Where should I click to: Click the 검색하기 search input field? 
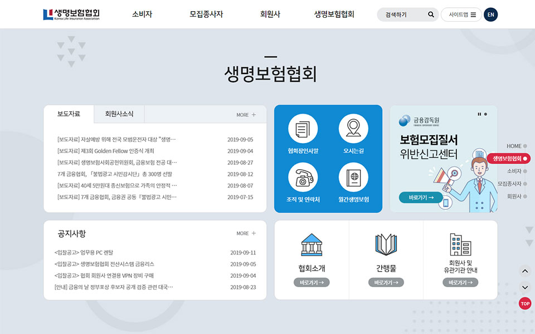pyautogui.click(x=402, y=15)
